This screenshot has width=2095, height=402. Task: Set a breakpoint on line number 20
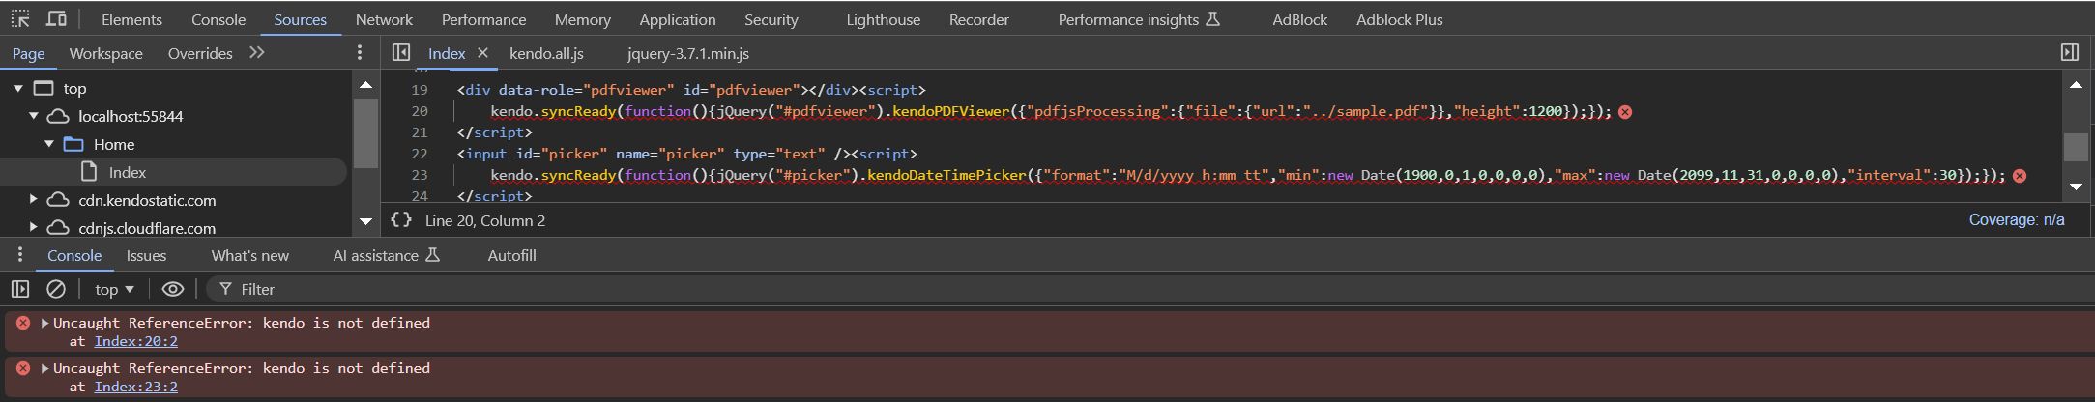coord(420,111)
